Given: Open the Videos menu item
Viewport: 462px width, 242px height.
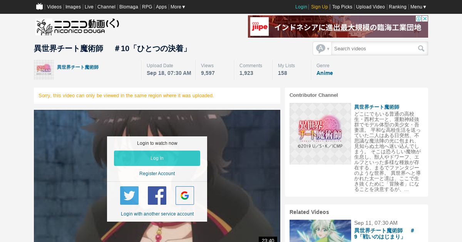Looking at the screenshot, I should [x=54, y=7].
